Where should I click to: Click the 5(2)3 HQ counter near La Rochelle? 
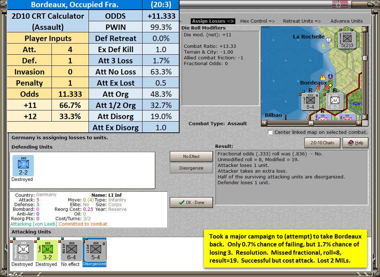[x=347, y=40]
